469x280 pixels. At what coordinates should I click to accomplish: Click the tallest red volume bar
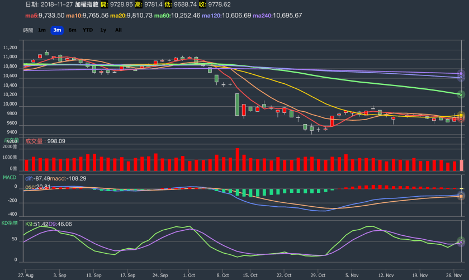(x=237, y=159)
